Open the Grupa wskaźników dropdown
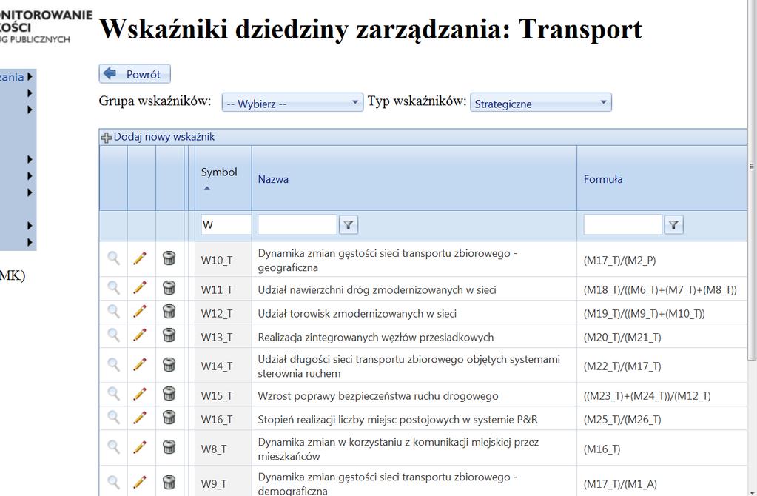Screen dimensions: 757x496 [292, 102]
